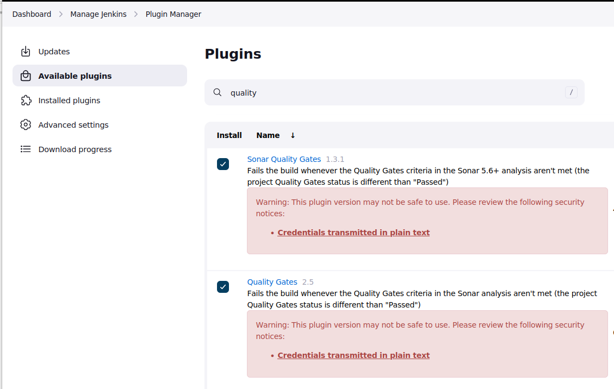
Task: Click the plugin search field containing quality
Action: point(394,92)
